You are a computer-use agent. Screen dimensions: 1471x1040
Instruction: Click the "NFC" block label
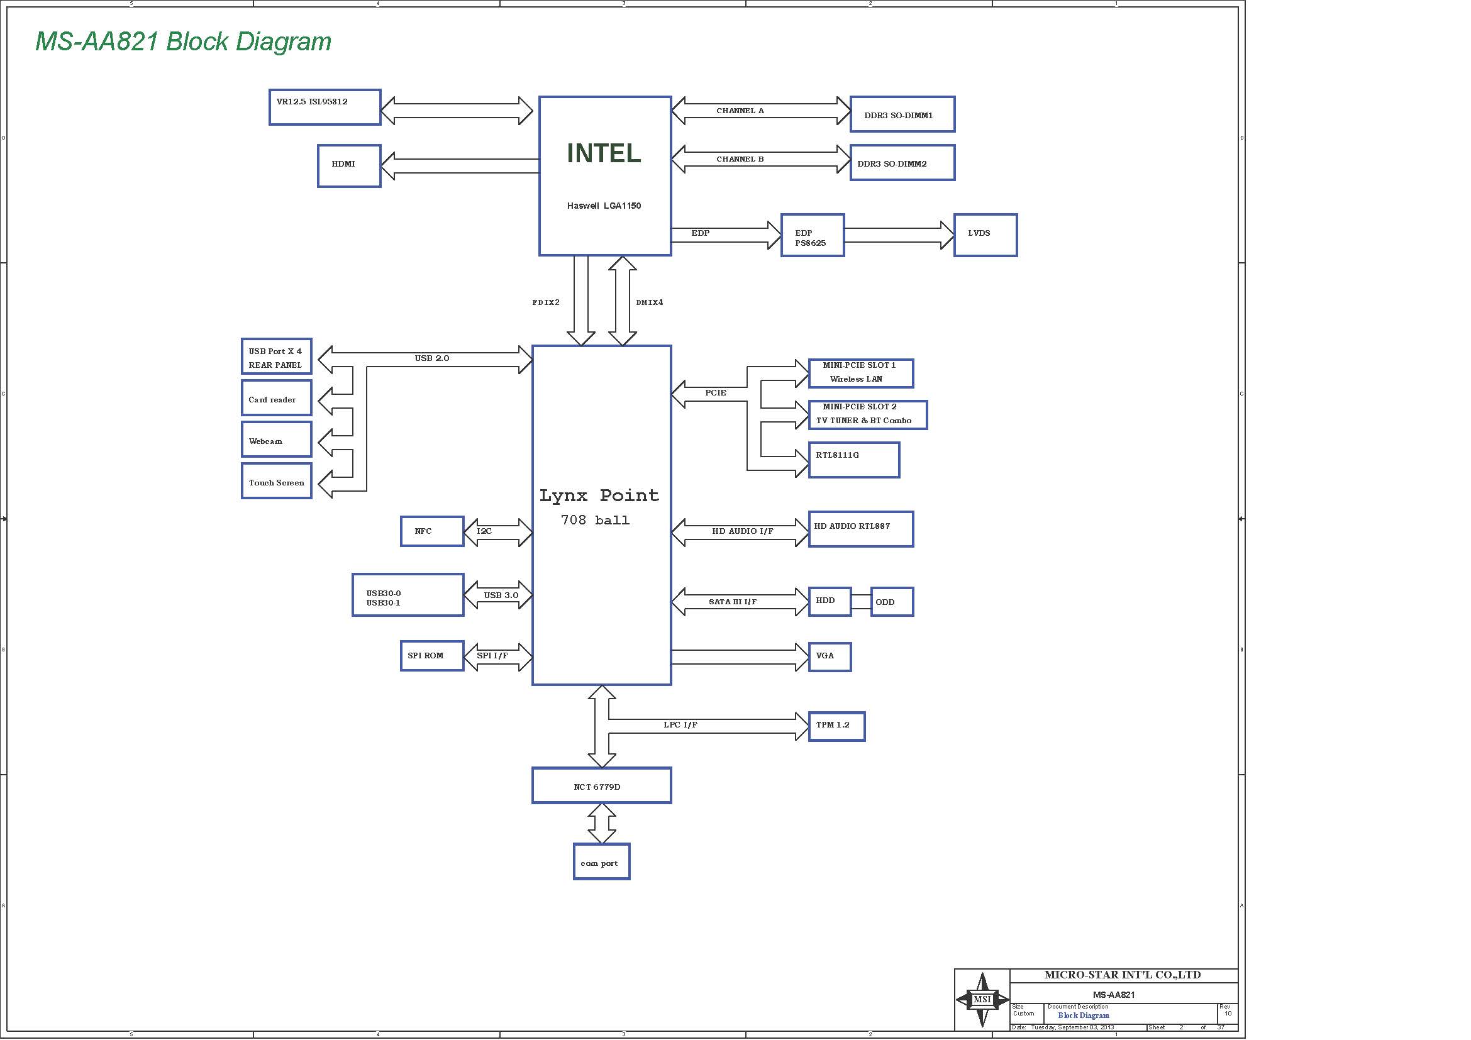[x=423, y=531]
